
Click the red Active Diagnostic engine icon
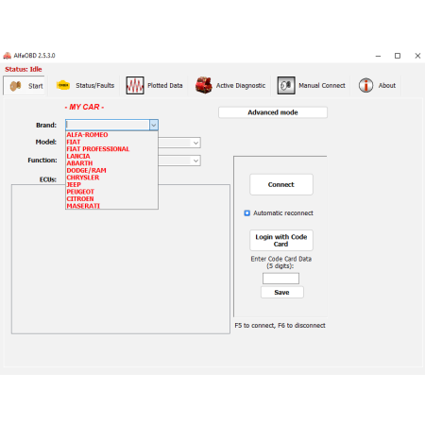click(204, 85)
